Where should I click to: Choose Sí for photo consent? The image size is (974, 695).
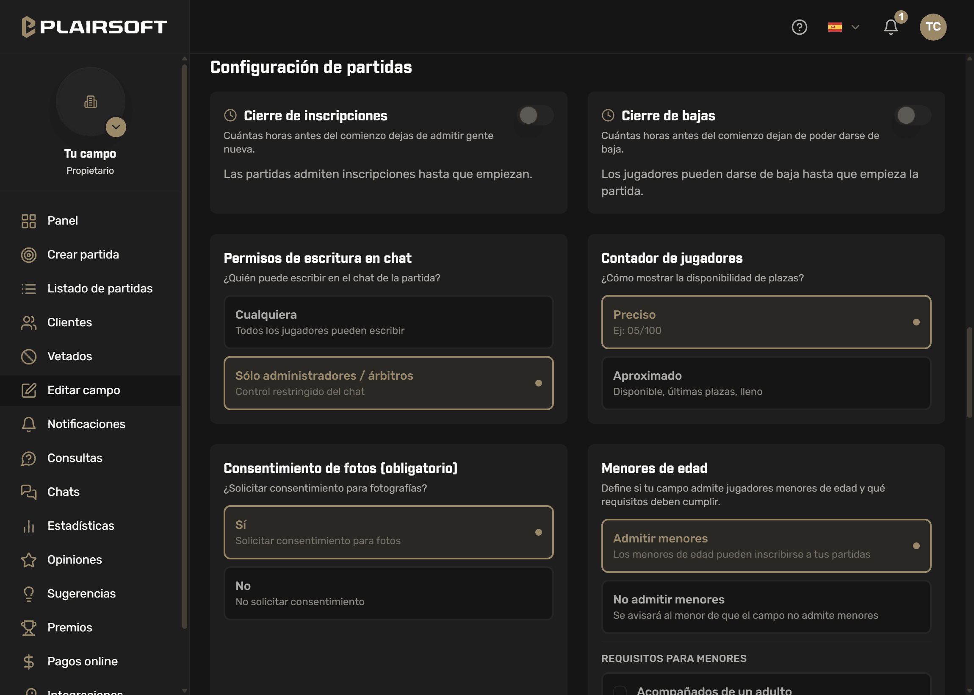[x=388, y=532]
